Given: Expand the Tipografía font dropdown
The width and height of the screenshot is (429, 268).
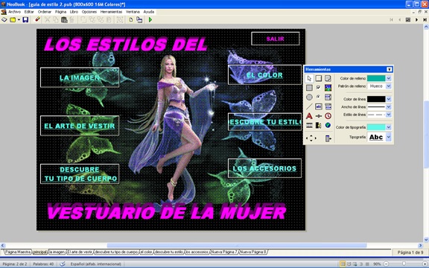Looking at the screenshot, I should click(x=389, y=137).
